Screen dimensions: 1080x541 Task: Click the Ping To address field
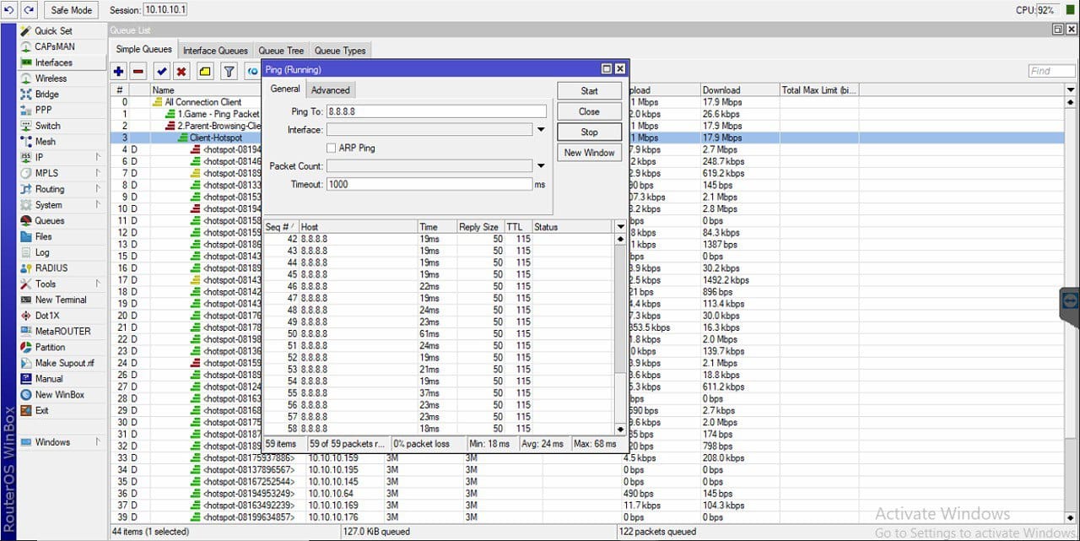click(x=436, y=111)
